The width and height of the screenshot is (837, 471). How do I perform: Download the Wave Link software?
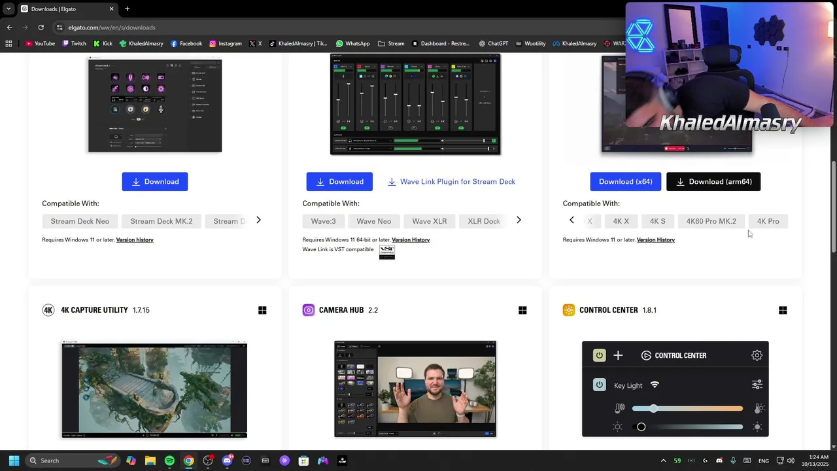pos(339,182)
